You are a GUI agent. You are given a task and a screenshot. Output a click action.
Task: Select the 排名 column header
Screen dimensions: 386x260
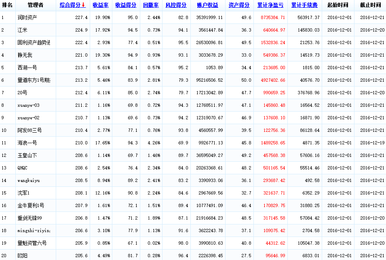[x=7, y=5]
